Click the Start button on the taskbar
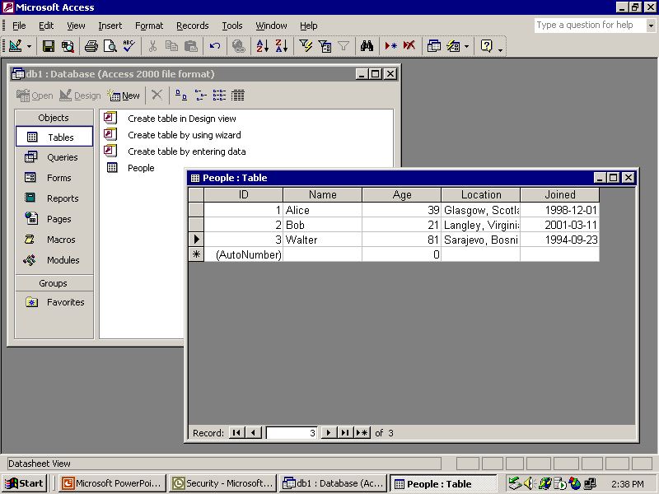 point(24,483)
